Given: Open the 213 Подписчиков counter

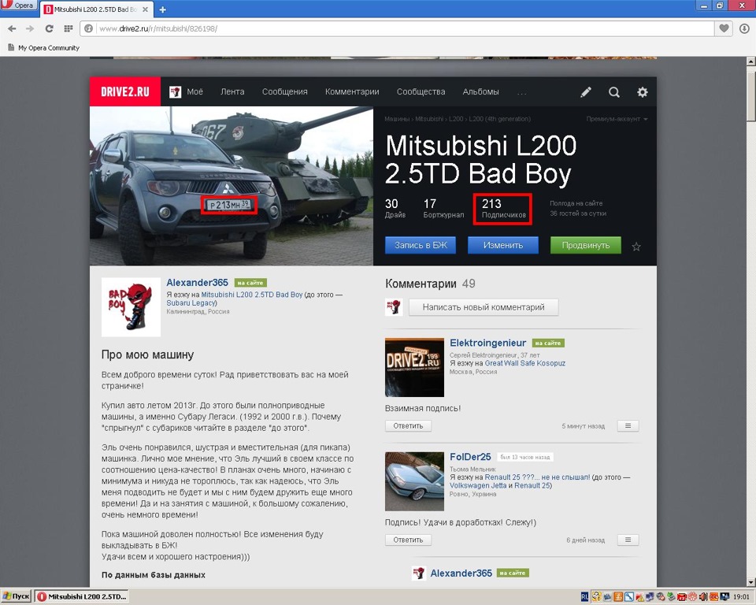Looking at the screenshot, I should pos(503,209).
